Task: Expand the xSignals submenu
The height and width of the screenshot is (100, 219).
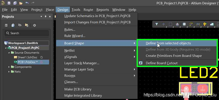Action: coord(97,57)
